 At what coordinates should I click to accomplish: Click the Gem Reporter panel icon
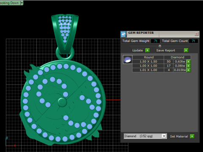coord(123,34)
